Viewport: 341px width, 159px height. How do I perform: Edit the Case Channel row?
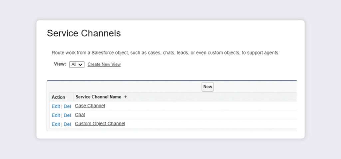[56, 106]
